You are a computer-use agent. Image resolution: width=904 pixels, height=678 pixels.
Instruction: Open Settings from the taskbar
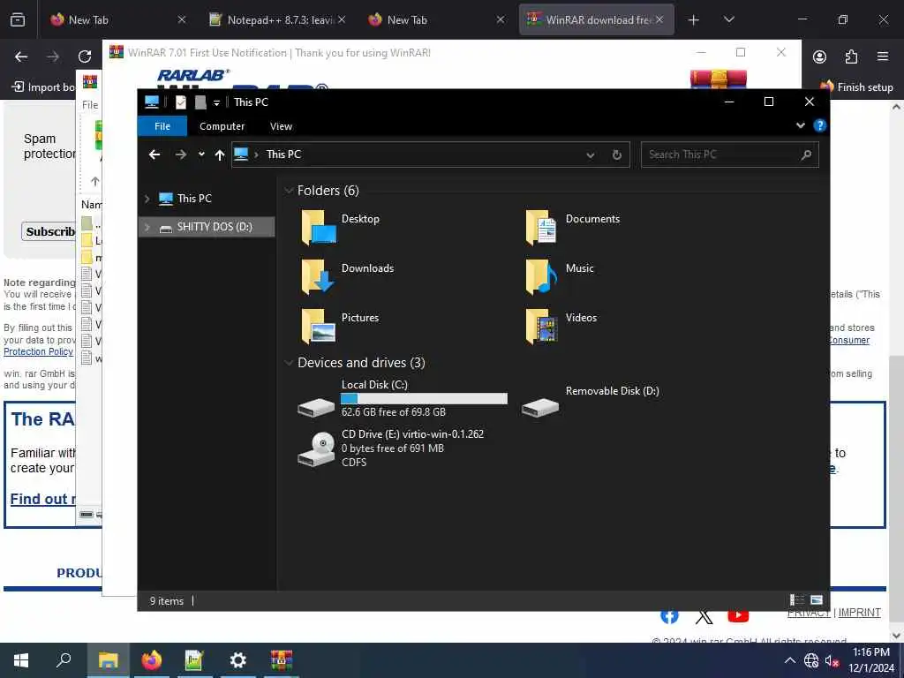point(237,660)
